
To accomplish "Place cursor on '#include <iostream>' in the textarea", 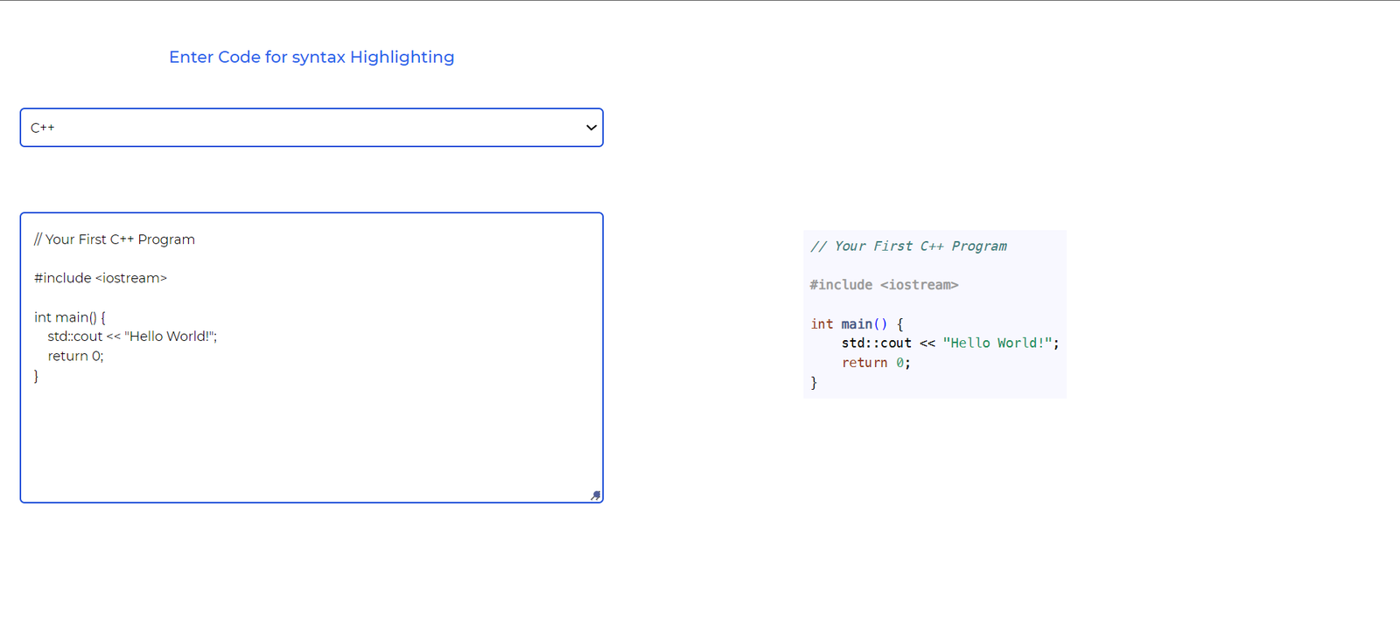I will tap(101, 278).
